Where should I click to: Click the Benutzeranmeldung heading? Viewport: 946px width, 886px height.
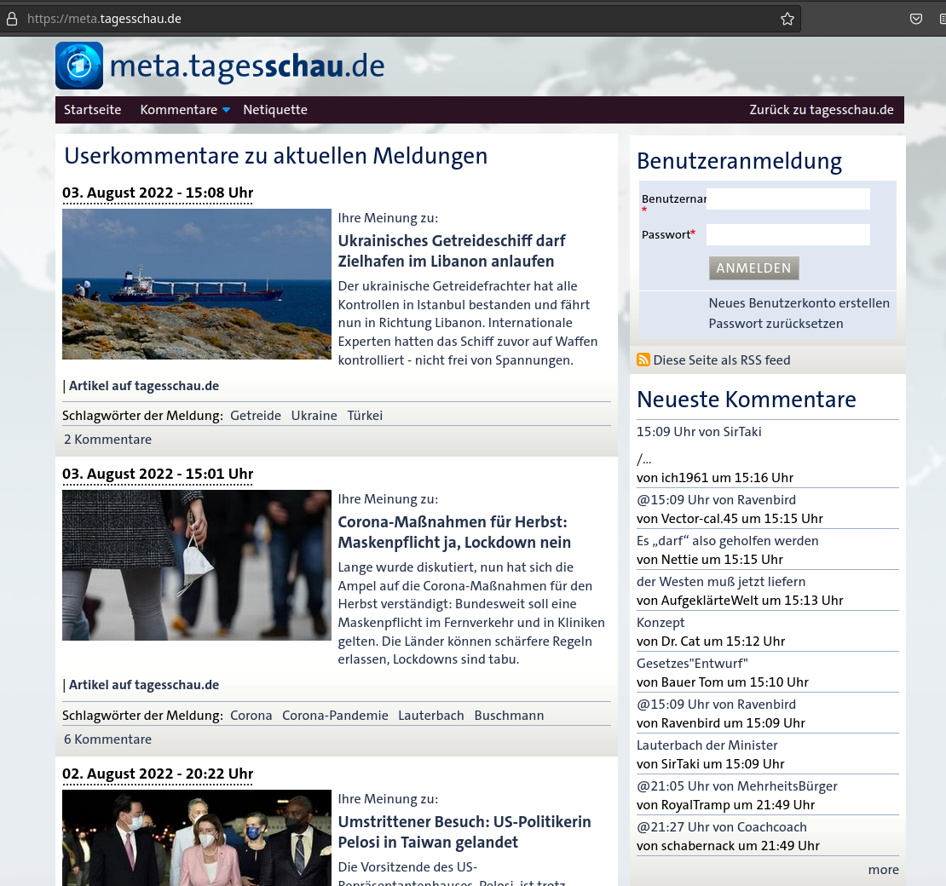point(739,162)
